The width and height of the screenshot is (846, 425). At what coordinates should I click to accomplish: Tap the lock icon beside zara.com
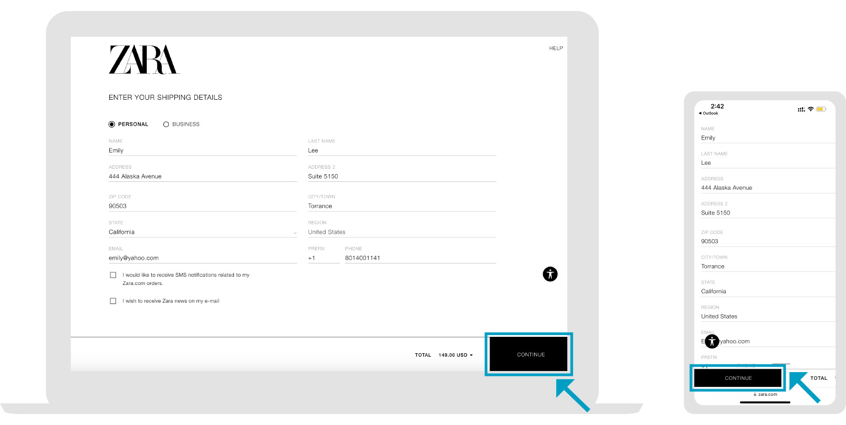click(755, 394)
